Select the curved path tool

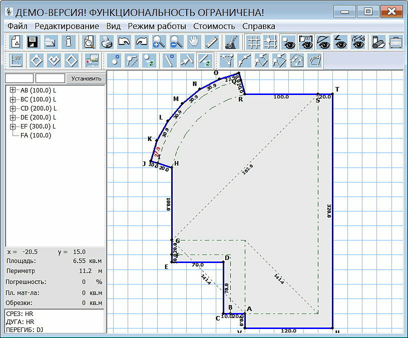pos(244,60)
